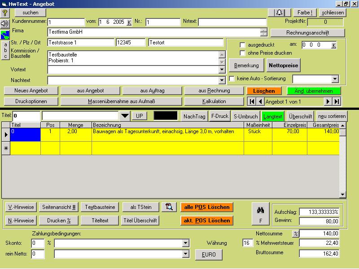The height and width of the screenshot is (269, 359).
Task: Toggle the ausgedruckt checkbox
Action: click(x=242, y=45)
